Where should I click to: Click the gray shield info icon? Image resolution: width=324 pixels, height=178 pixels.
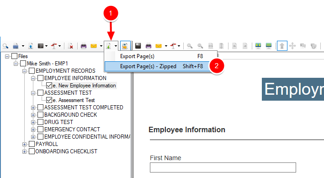coord(313,46)
